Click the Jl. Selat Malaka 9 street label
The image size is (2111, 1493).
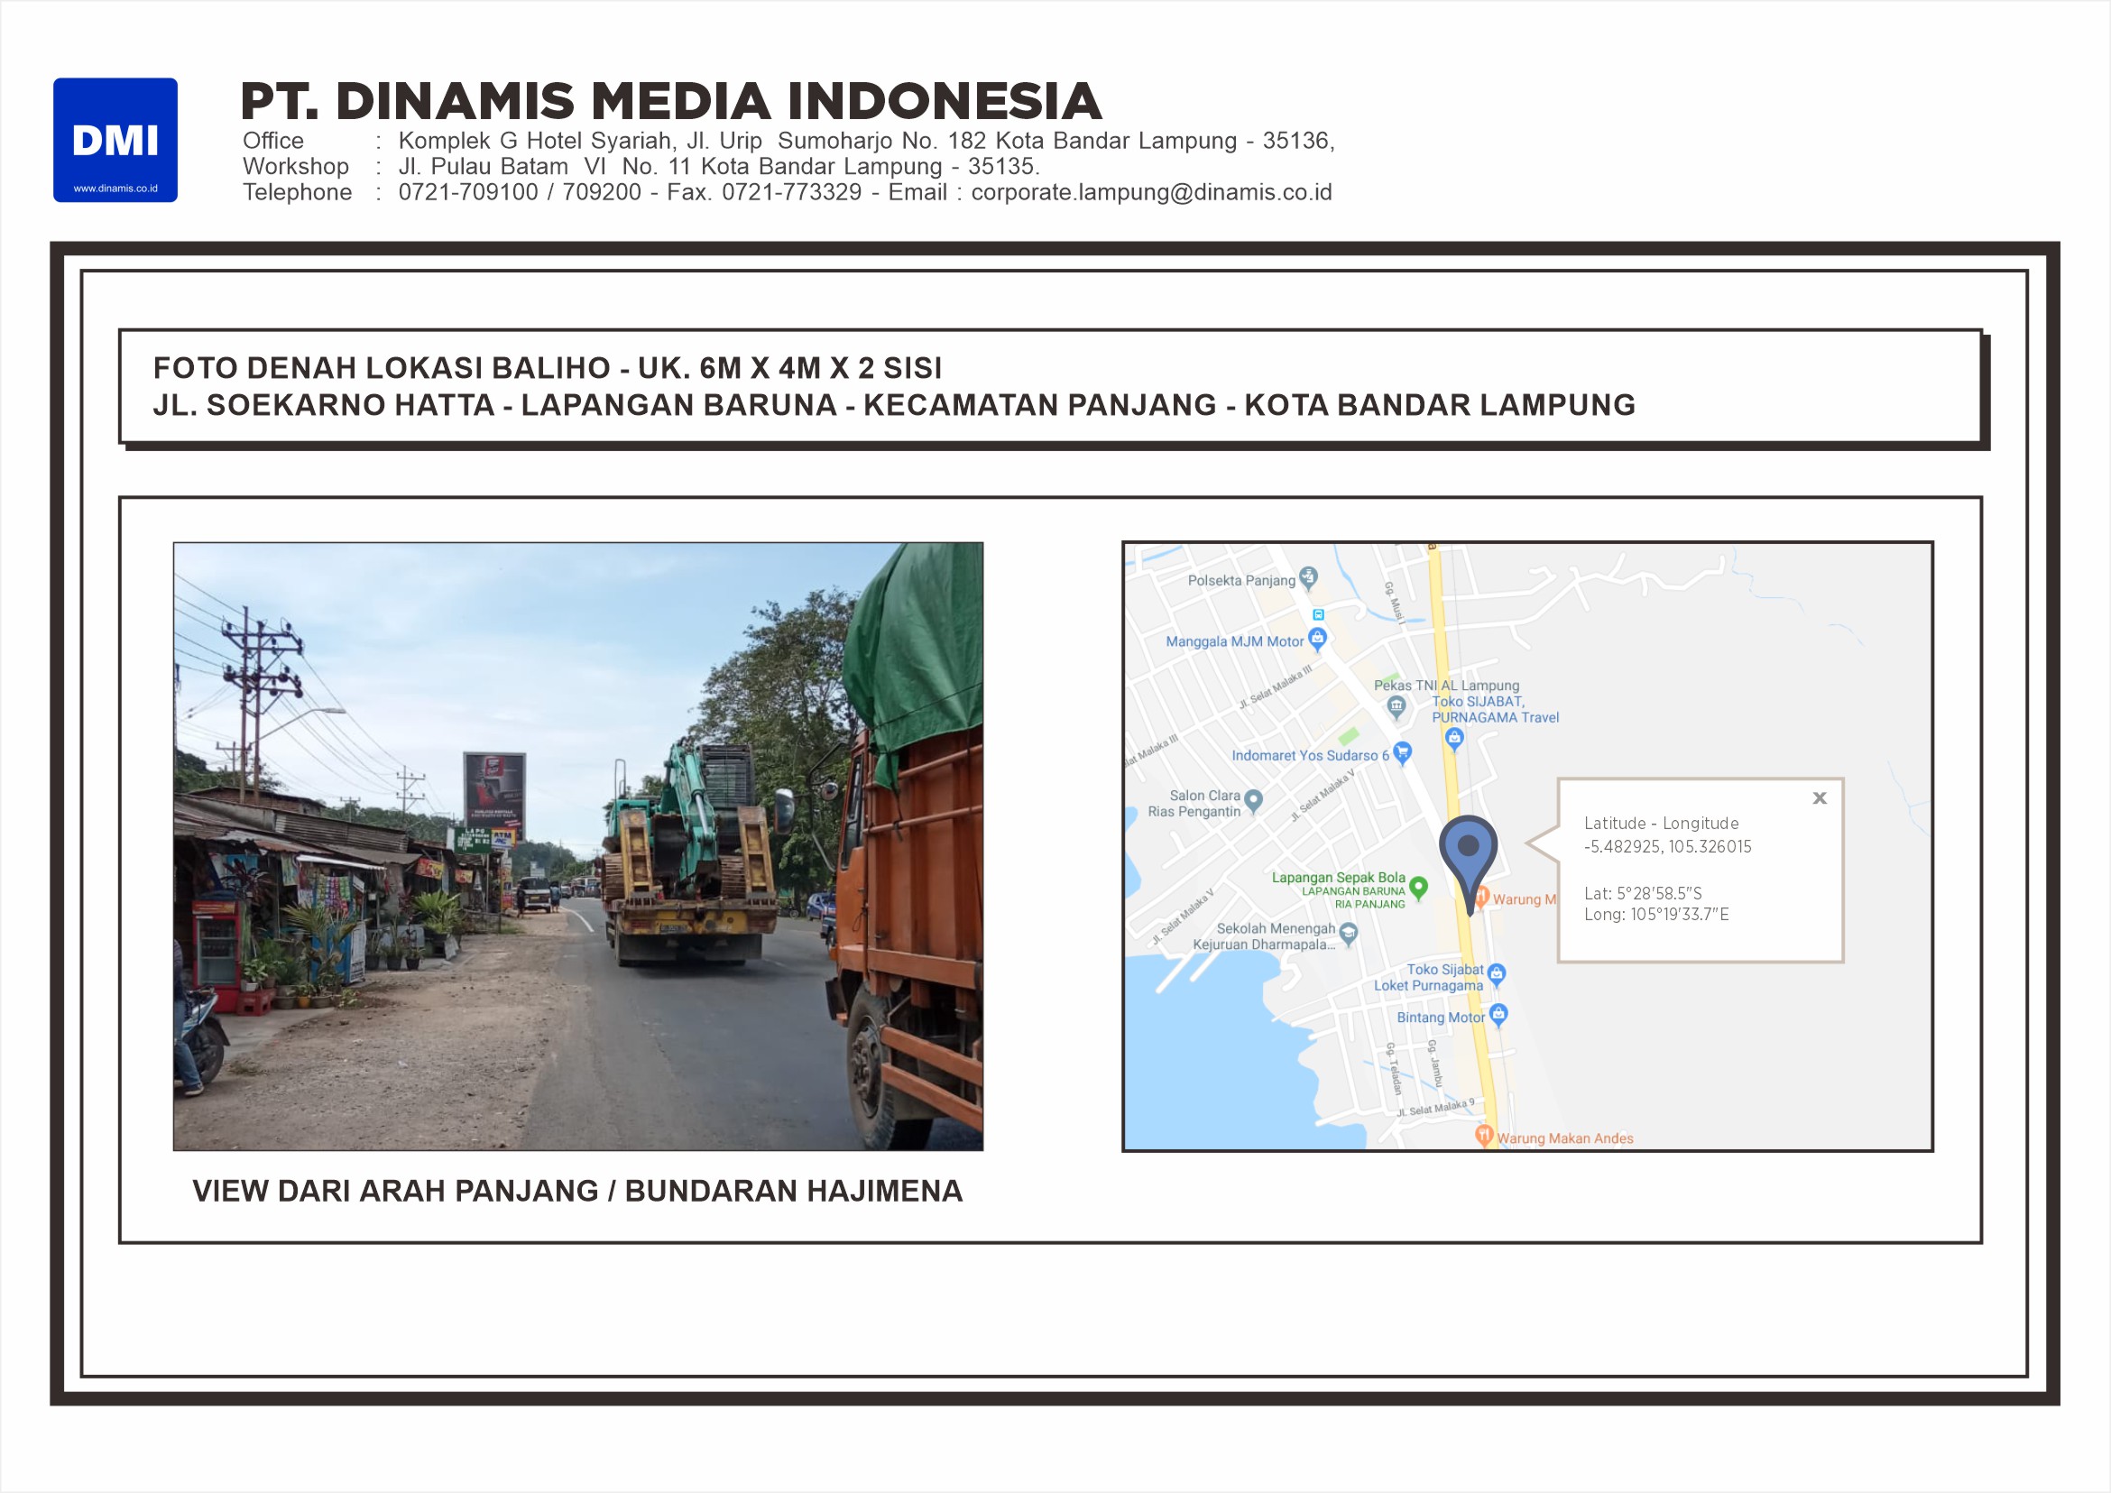[1435, 1108]
